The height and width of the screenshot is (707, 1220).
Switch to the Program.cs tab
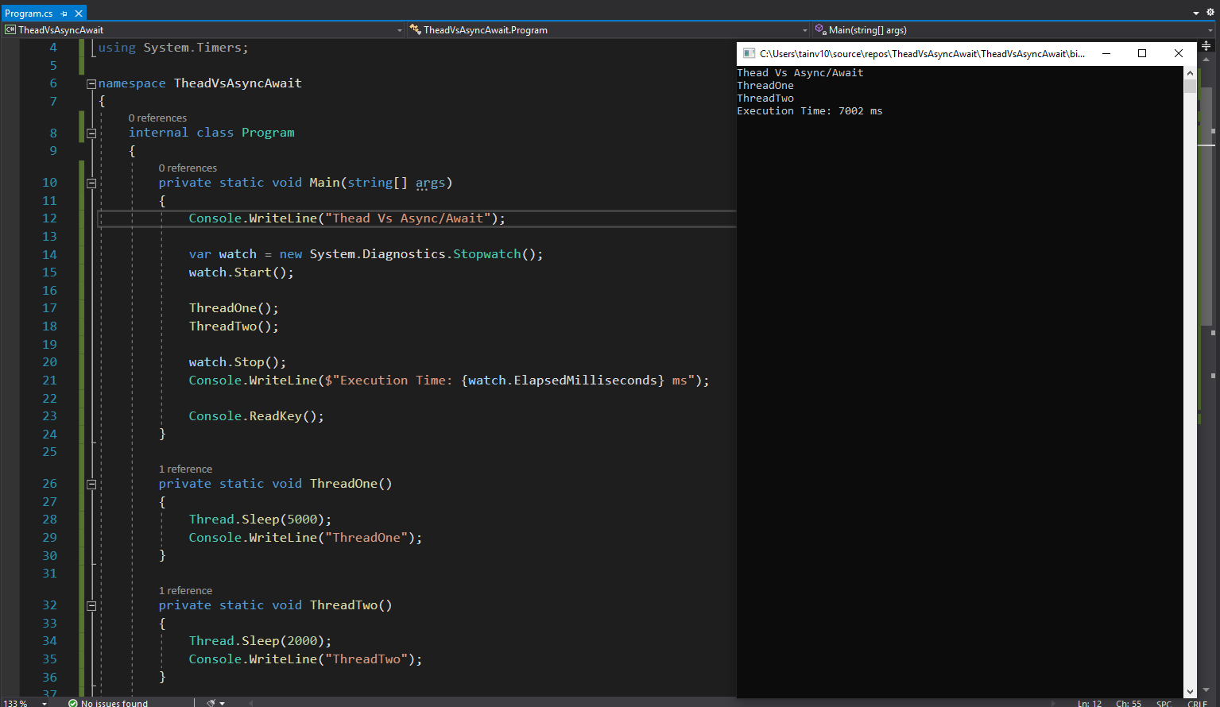coord(29,14)
